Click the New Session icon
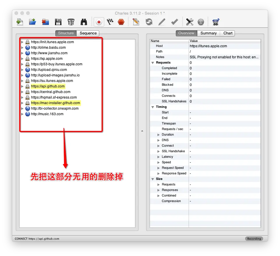 coord(20,22)
